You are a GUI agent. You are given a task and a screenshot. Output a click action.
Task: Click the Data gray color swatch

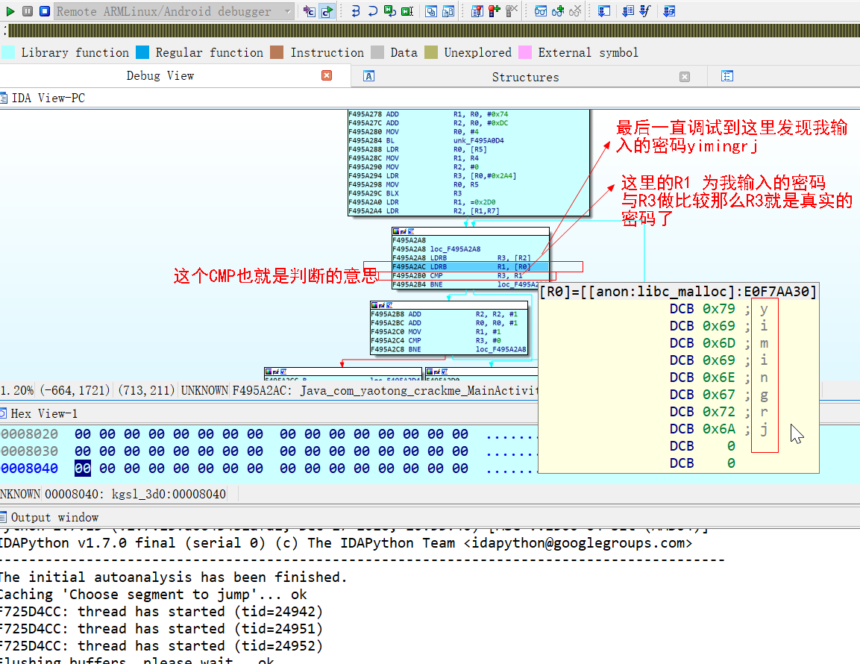[377, 52]
